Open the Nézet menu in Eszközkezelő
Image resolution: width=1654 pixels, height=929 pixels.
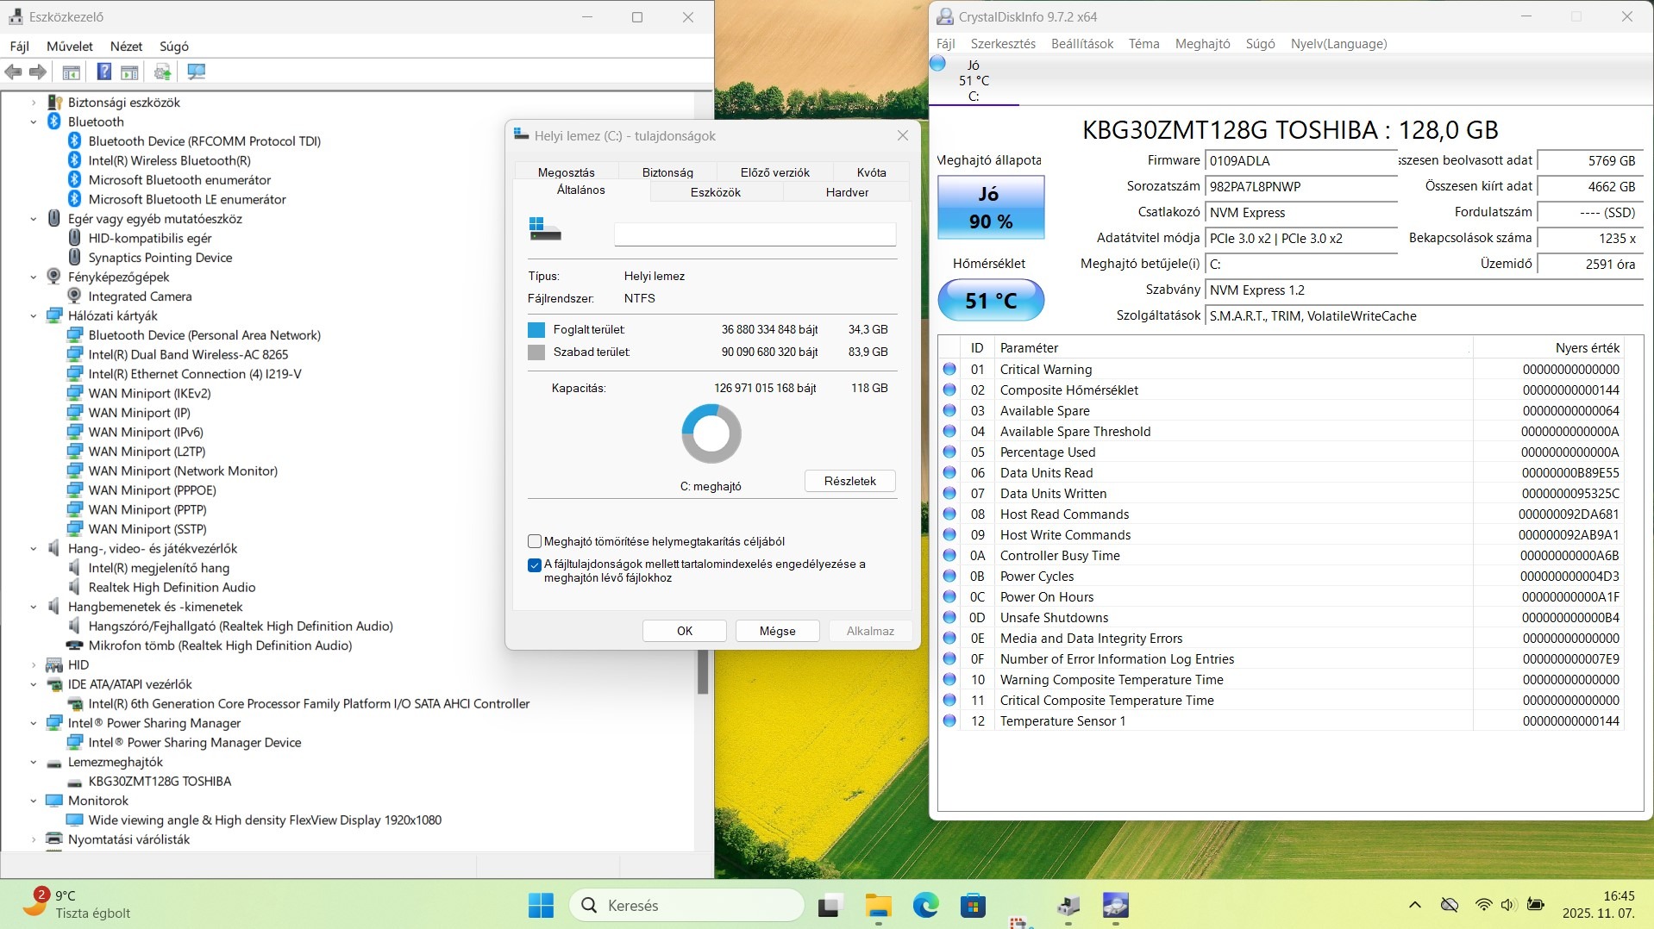[126, 47]
